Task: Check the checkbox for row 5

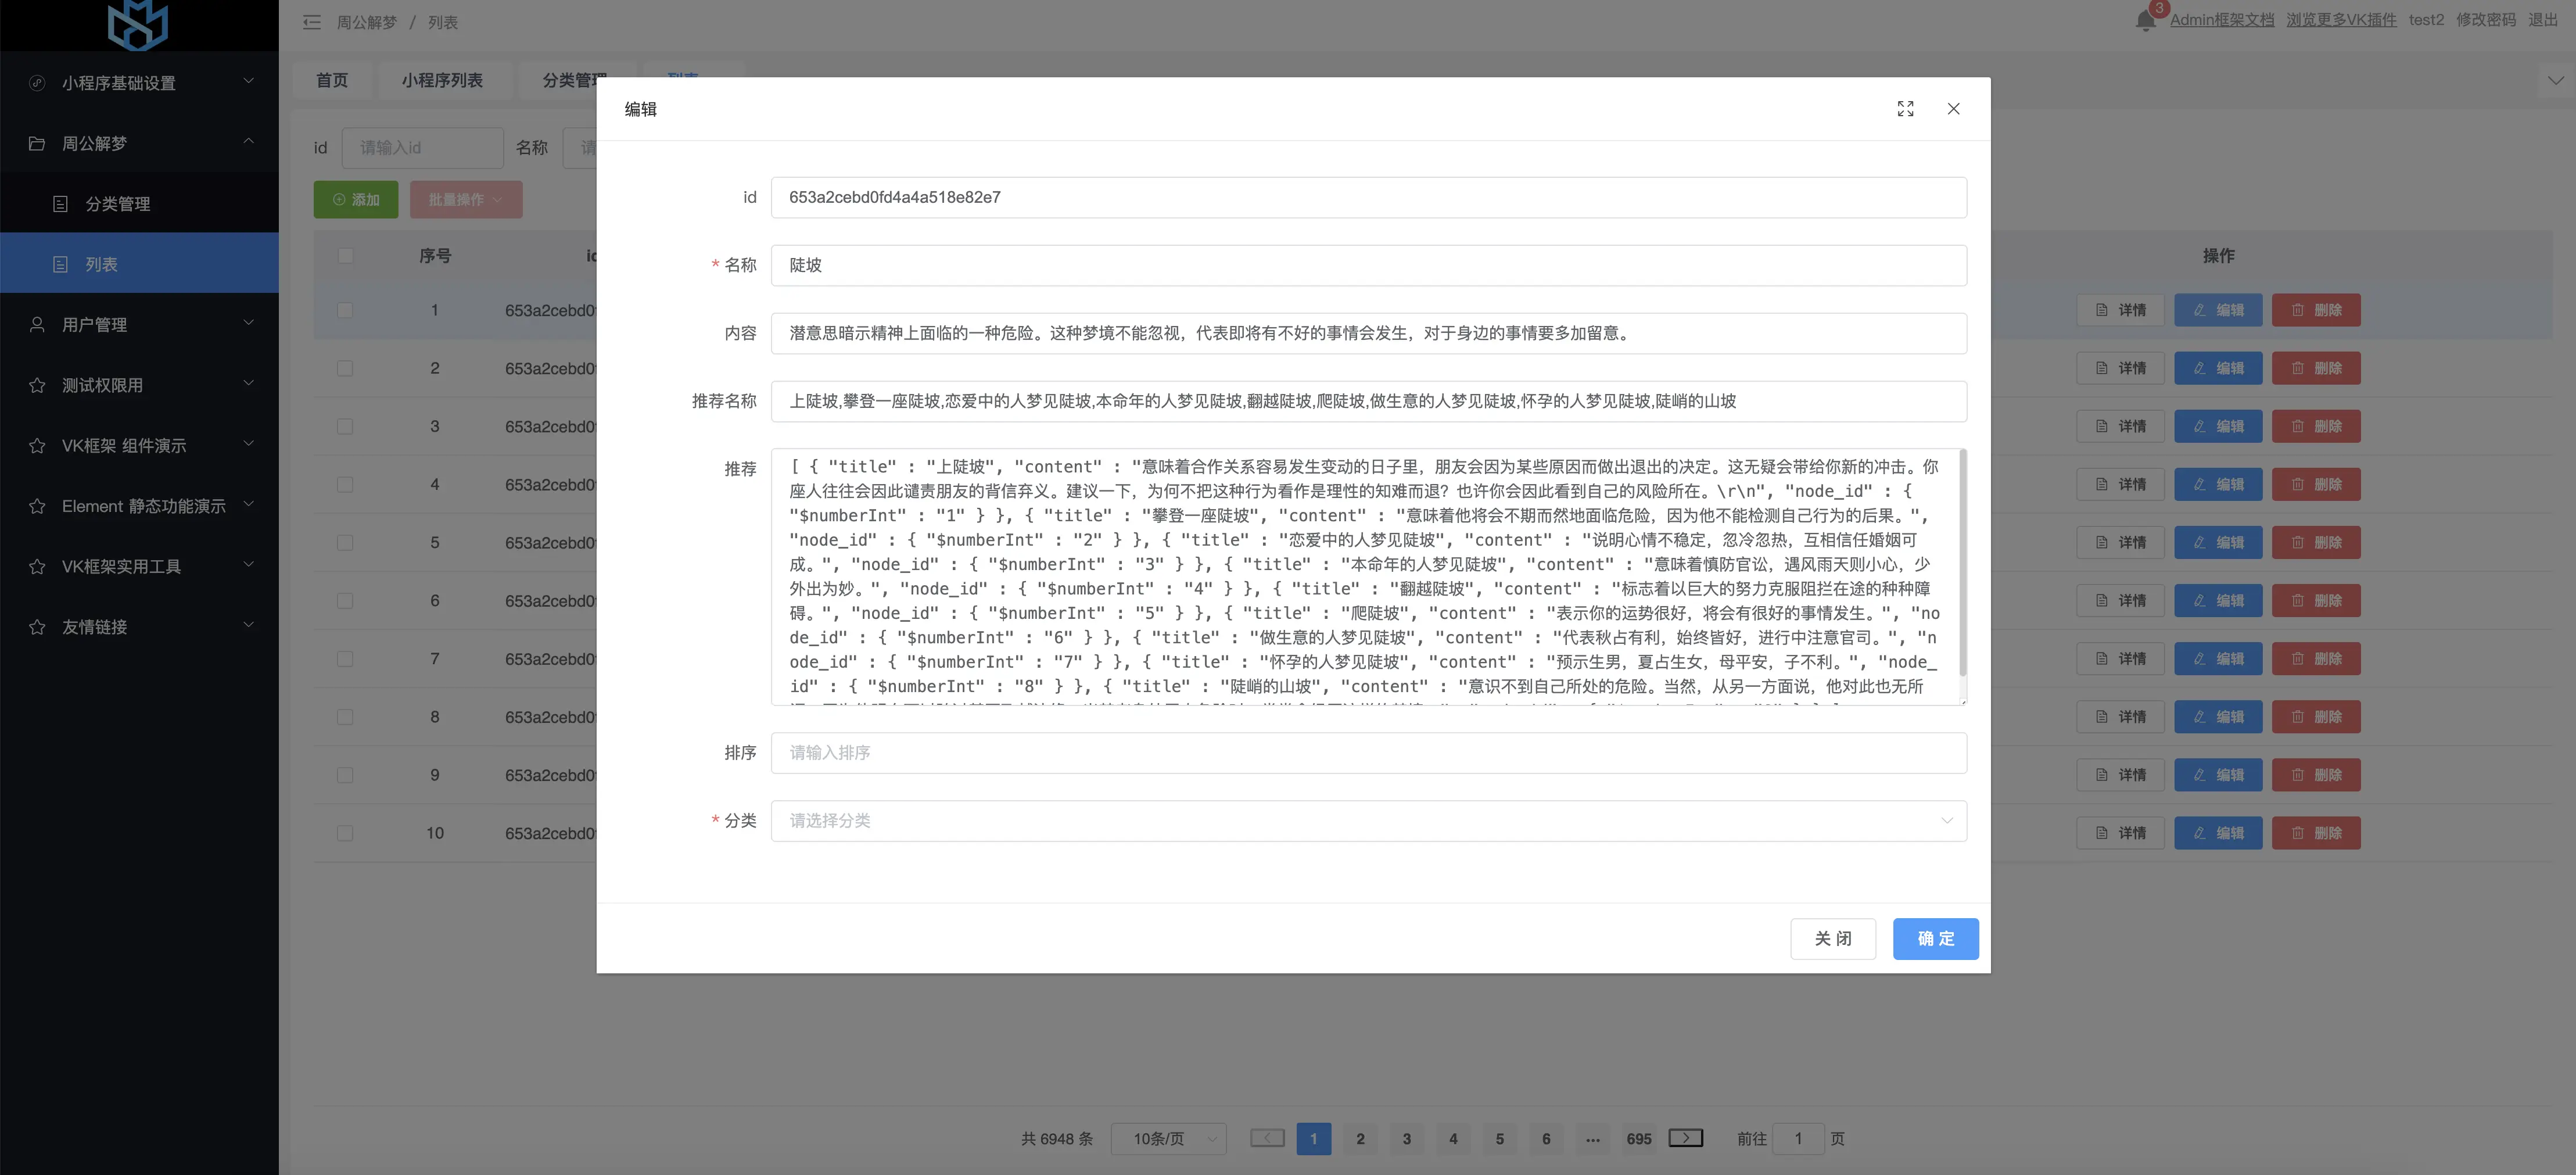Action: (x=345, y=543)
